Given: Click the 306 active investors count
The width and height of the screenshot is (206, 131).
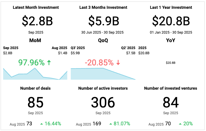Looking at the screenshot, I should (x=103, y=103).
